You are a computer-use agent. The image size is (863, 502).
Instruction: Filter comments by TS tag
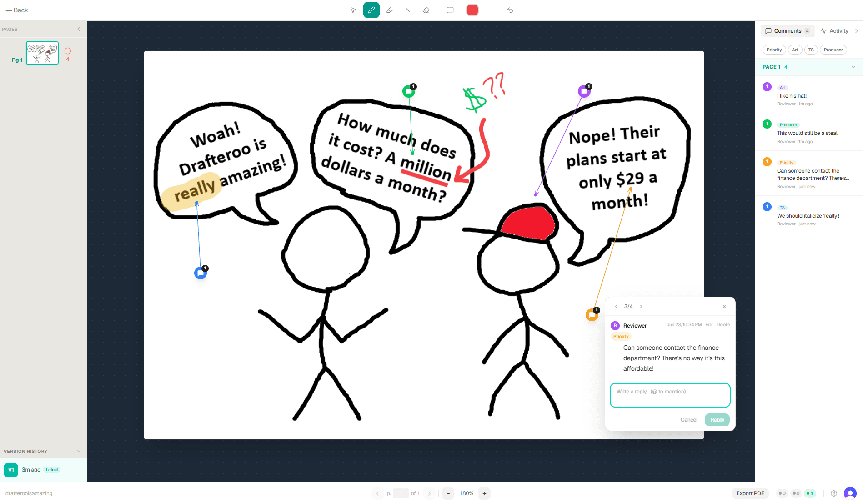point(811,50)
